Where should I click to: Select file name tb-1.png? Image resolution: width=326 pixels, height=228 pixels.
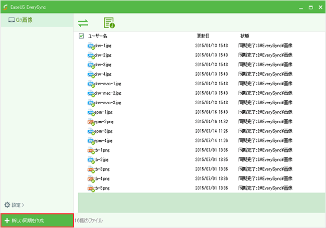tap(102, 150)
